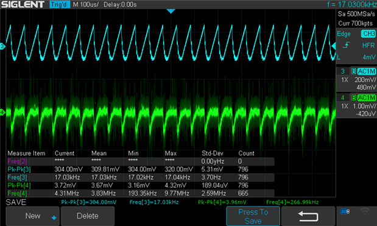This screenshot has height=226, width=377.
Task: Click channel 4 AC1M coupling badge
Action: pyautogui.click(x=367, y=97)
